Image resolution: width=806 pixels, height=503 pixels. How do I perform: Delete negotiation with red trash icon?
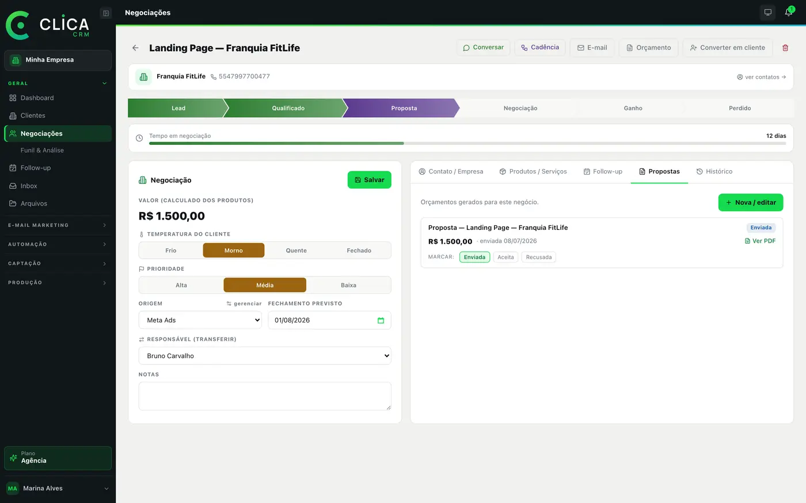point(785,48)
